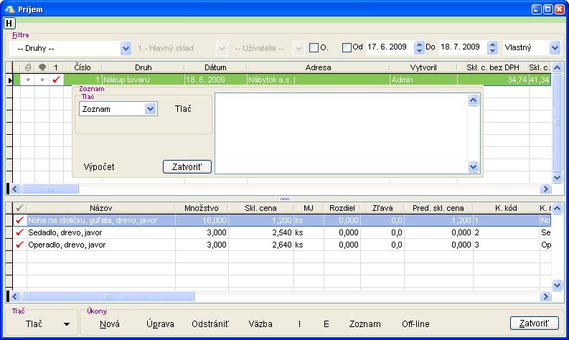Screen dimensions: 569x340
Task: Open the Tlač dropdown arrow at bottom left
Action: (67, 324)
